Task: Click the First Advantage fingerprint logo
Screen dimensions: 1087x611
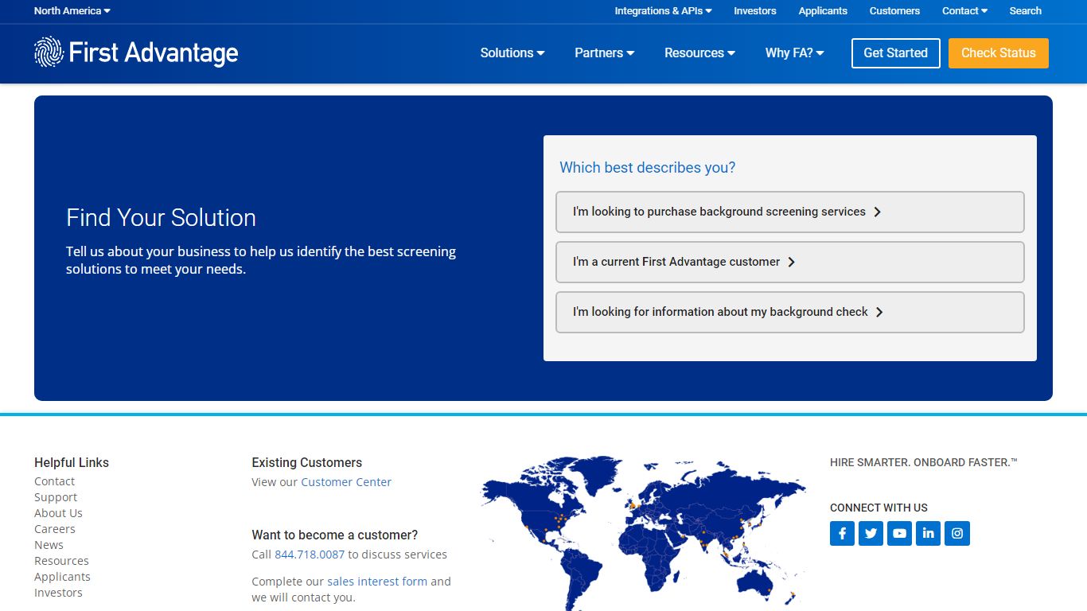Action: click(x=136, y=53)
